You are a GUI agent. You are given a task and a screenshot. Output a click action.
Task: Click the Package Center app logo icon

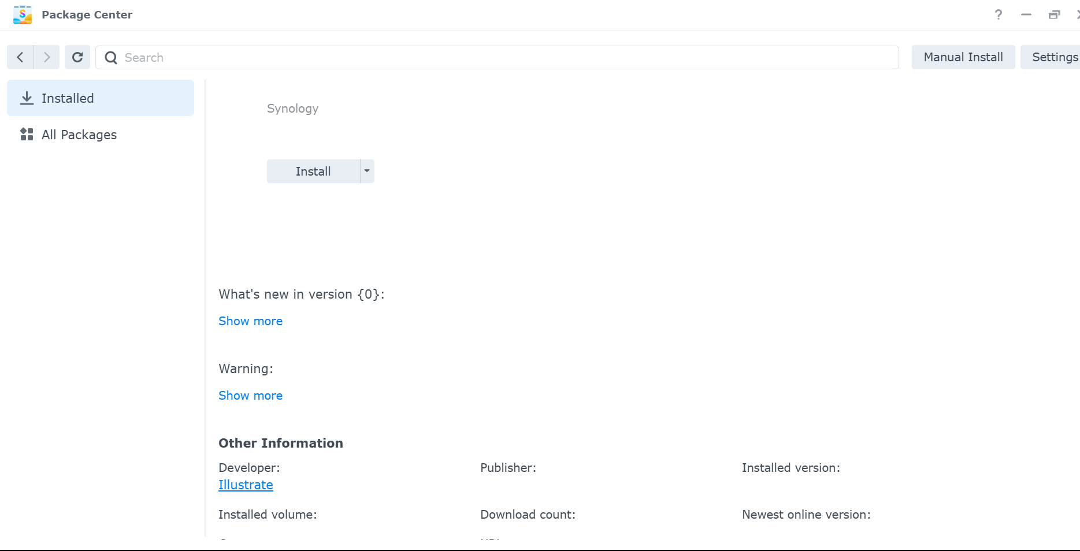[23, 15]
